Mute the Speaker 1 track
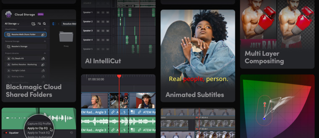This screenshot has width=319, height=138. 107,12
